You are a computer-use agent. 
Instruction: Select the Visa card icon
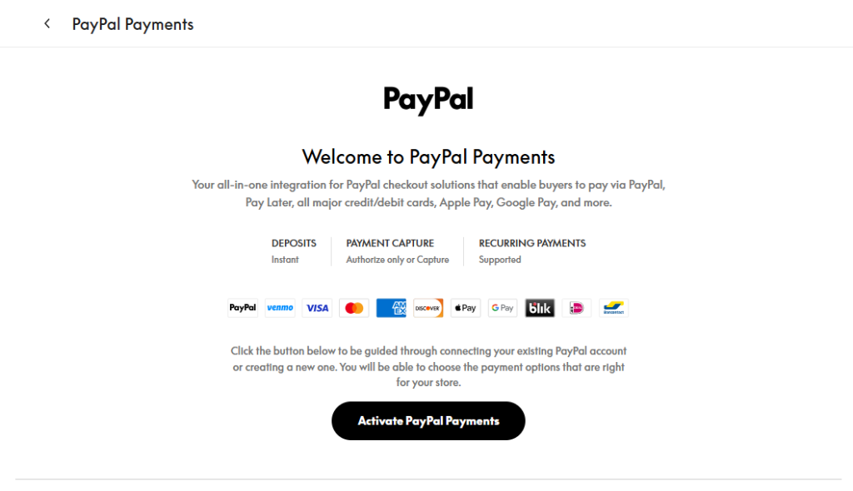(x=317, y=307)
